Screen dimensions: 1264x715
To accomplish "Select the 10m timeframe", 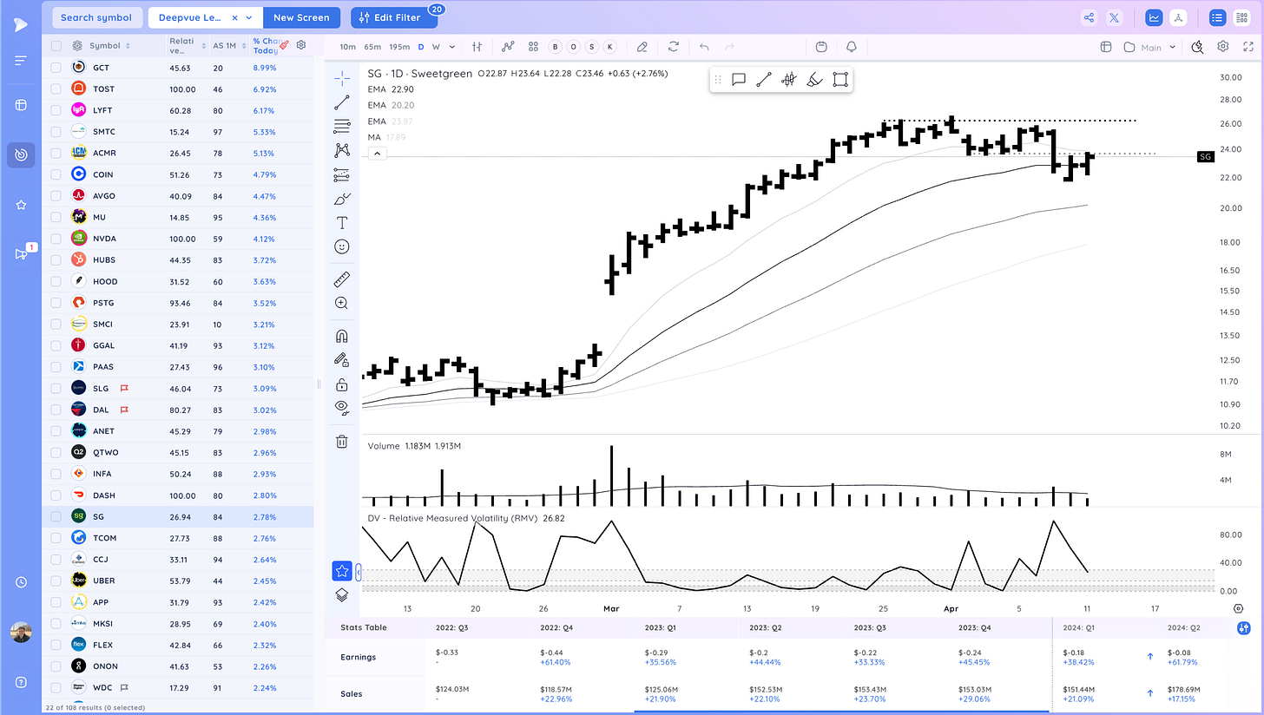I will coord(347,47).
